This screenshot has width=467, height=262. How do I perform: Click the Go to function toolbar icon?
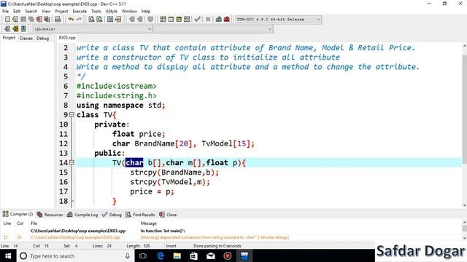click(110, 20)
